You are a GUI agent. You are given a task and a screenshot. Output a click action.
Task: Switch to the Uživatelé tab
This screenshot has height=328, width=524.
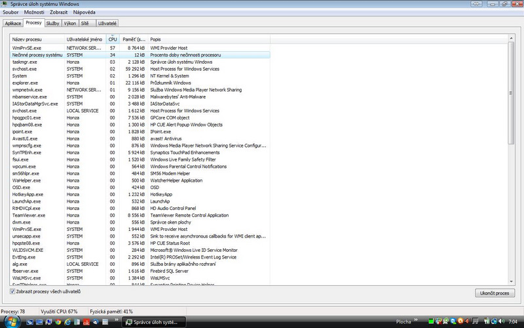(107, 23)
